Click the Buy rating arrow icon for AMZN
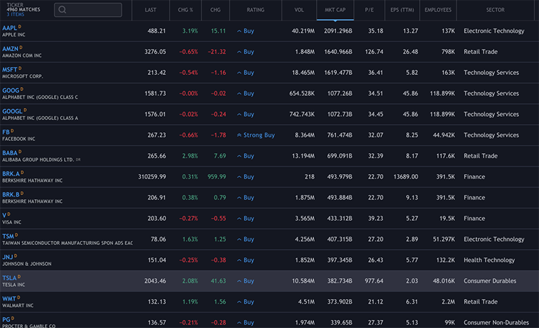Screen dimensions: 539x328 pyautogui.click(x=239, y=52)
